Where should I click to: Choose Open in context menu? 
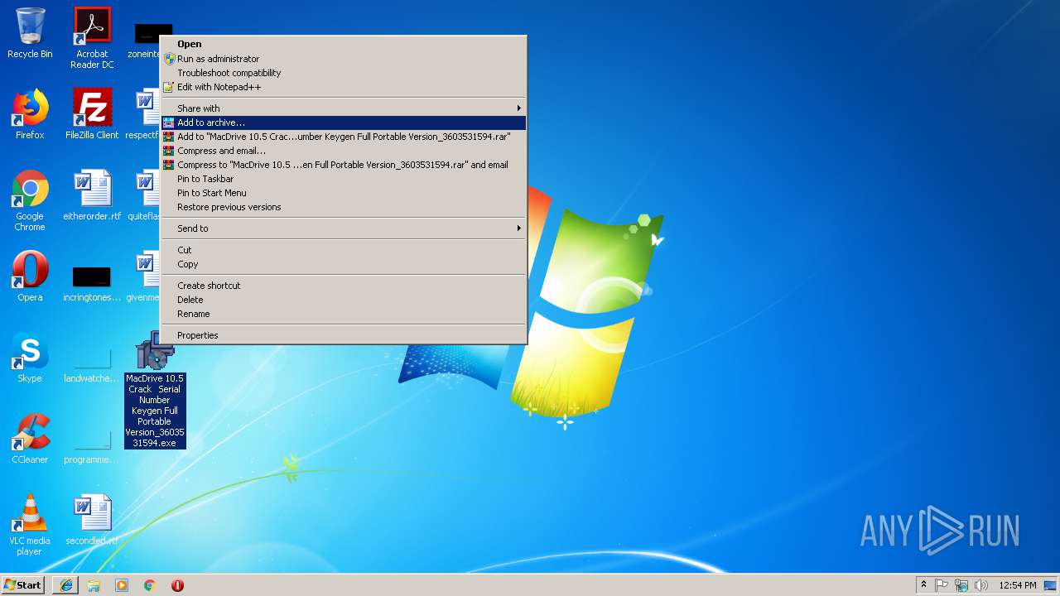tap(344, 45)
